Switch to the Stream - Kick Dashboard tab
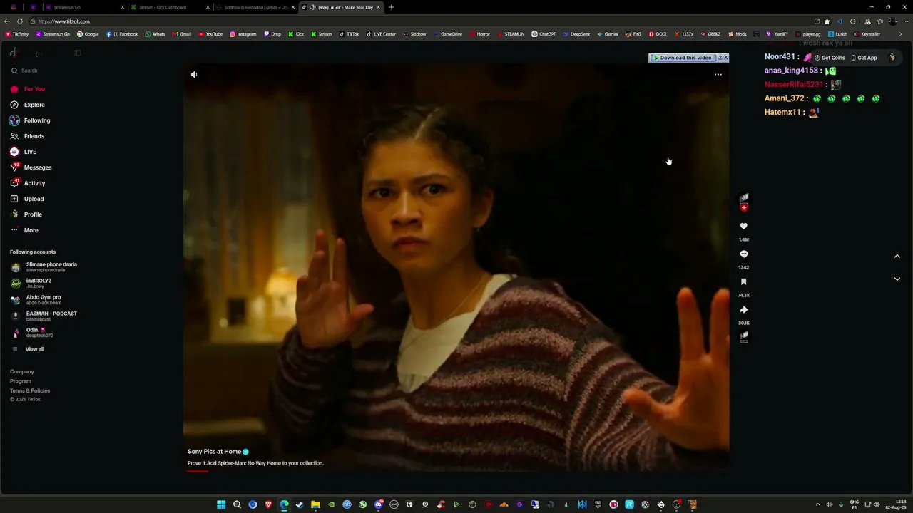Screen dimensions: 913x513 pyautogui.click(x=170, y=7)
